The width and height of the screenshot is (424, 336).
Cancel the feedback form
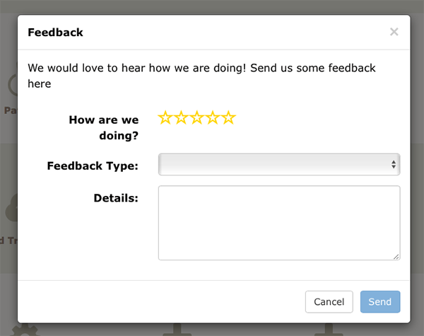[329, 301]
